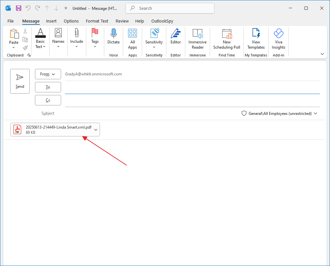Start Dictate with the microphone icon

pyautogui.click(x=113, y=36)
